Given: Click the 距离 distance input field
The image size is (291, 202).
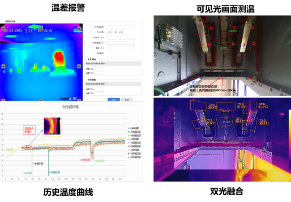Looking at the screenshot, I should pos(120,48).
